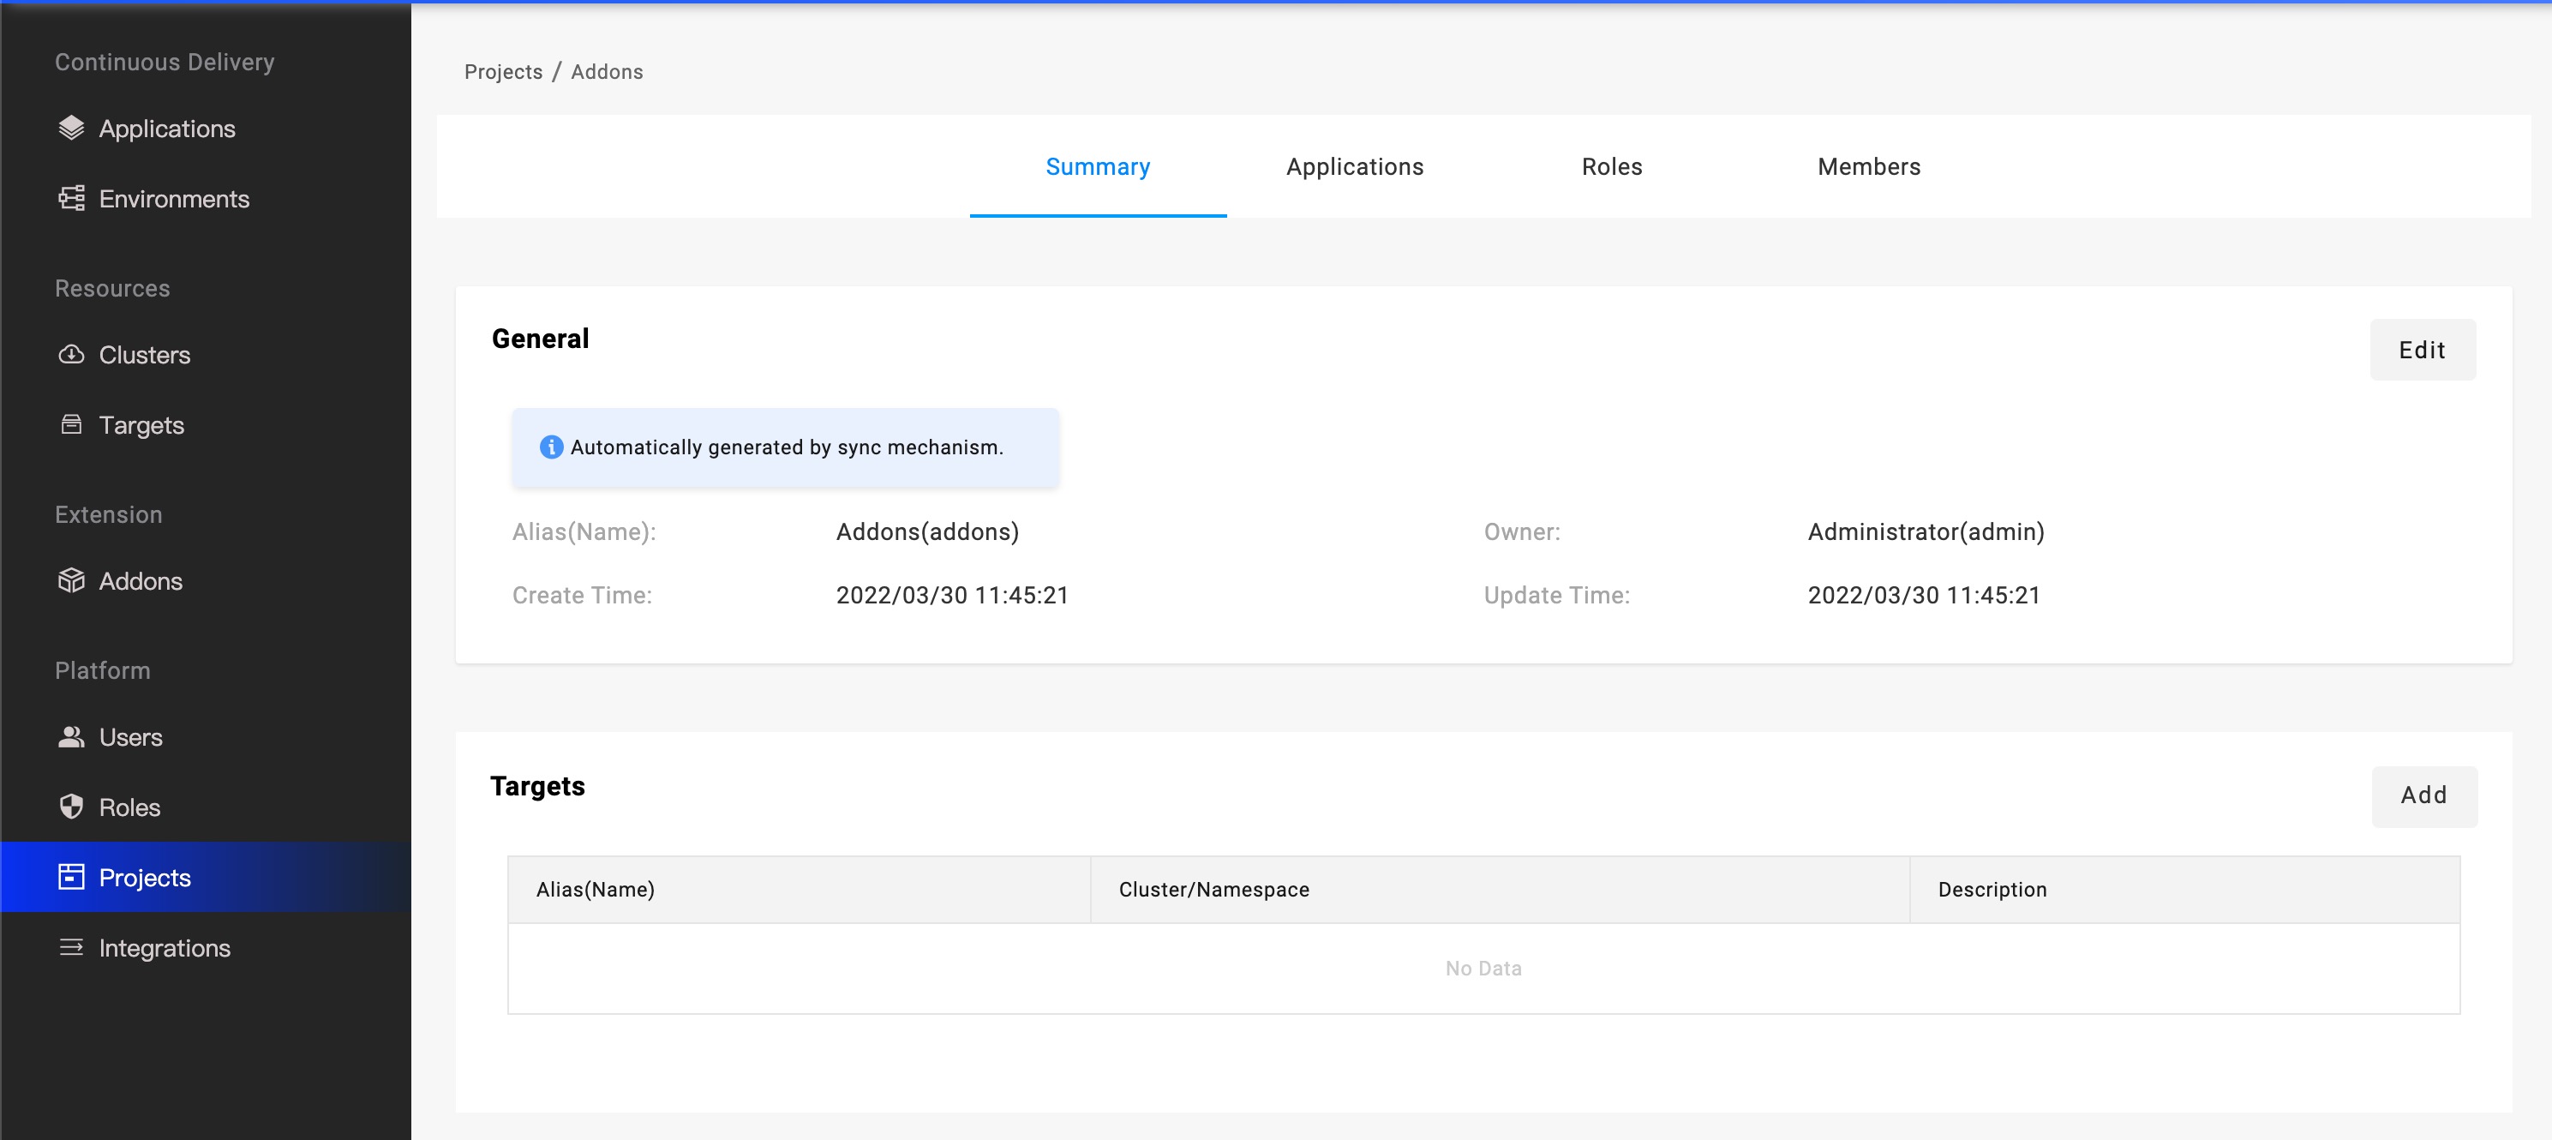Click the Clusters cloud icon
2552x1140 pixels.
(71, 355)
